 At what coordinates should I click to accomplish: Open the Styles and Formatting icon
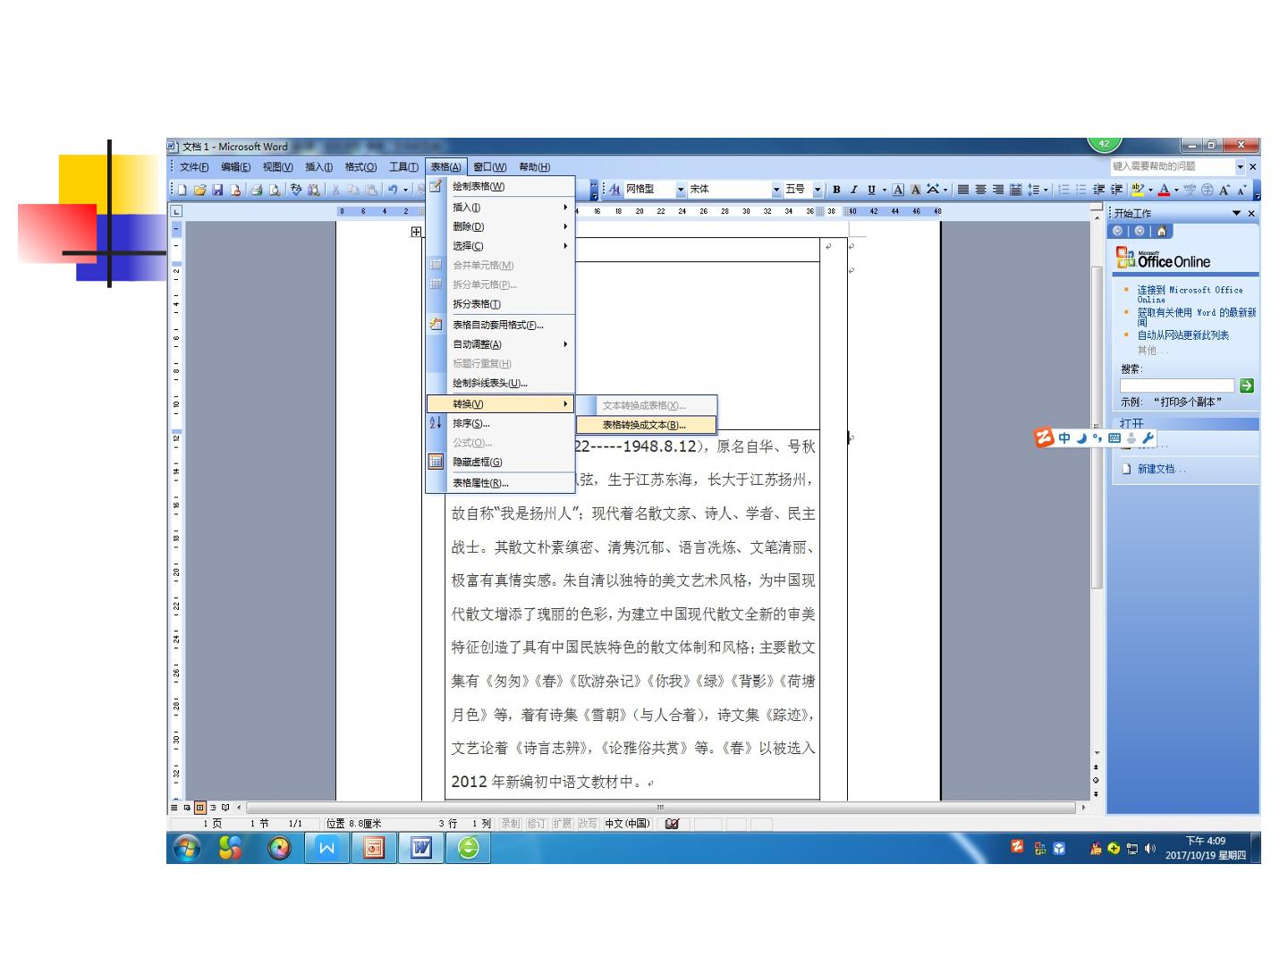point(614,190)
